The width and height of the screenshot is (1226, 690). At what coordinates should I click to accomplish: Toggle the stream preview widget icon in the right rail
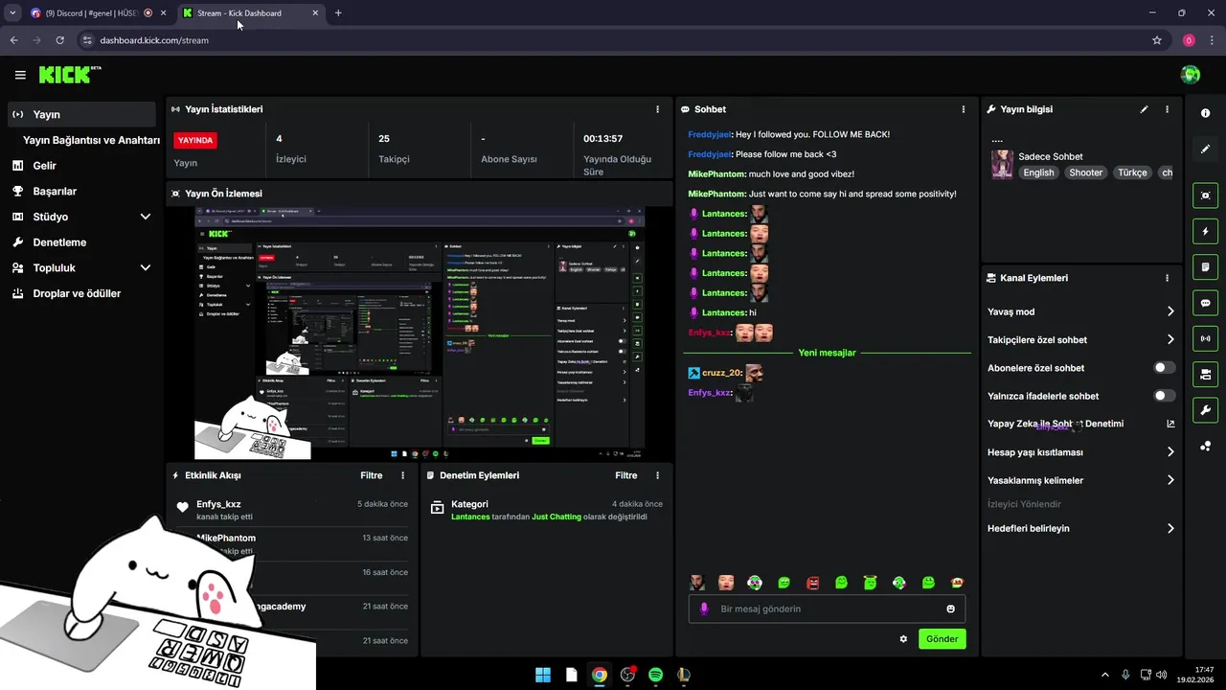tap(1205, 195)
